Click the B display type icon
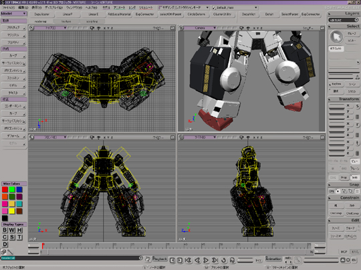This screenshot has width=361, height=270. pos(5,230)
